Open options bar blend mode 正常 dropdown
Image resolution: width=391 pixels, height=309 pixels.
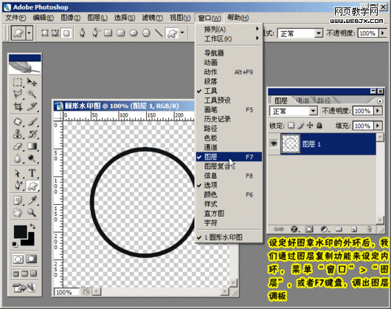(319, 33)
